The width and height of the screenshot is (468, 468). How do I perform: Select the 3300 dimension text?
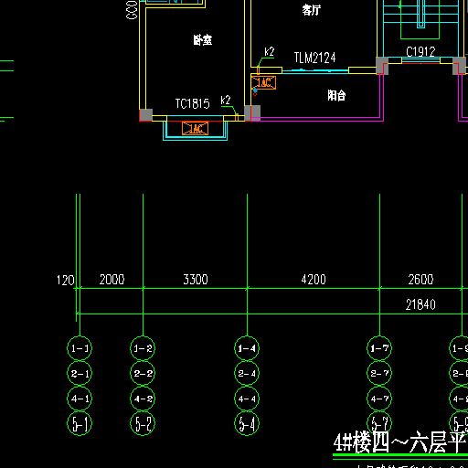tap(196, 280)
